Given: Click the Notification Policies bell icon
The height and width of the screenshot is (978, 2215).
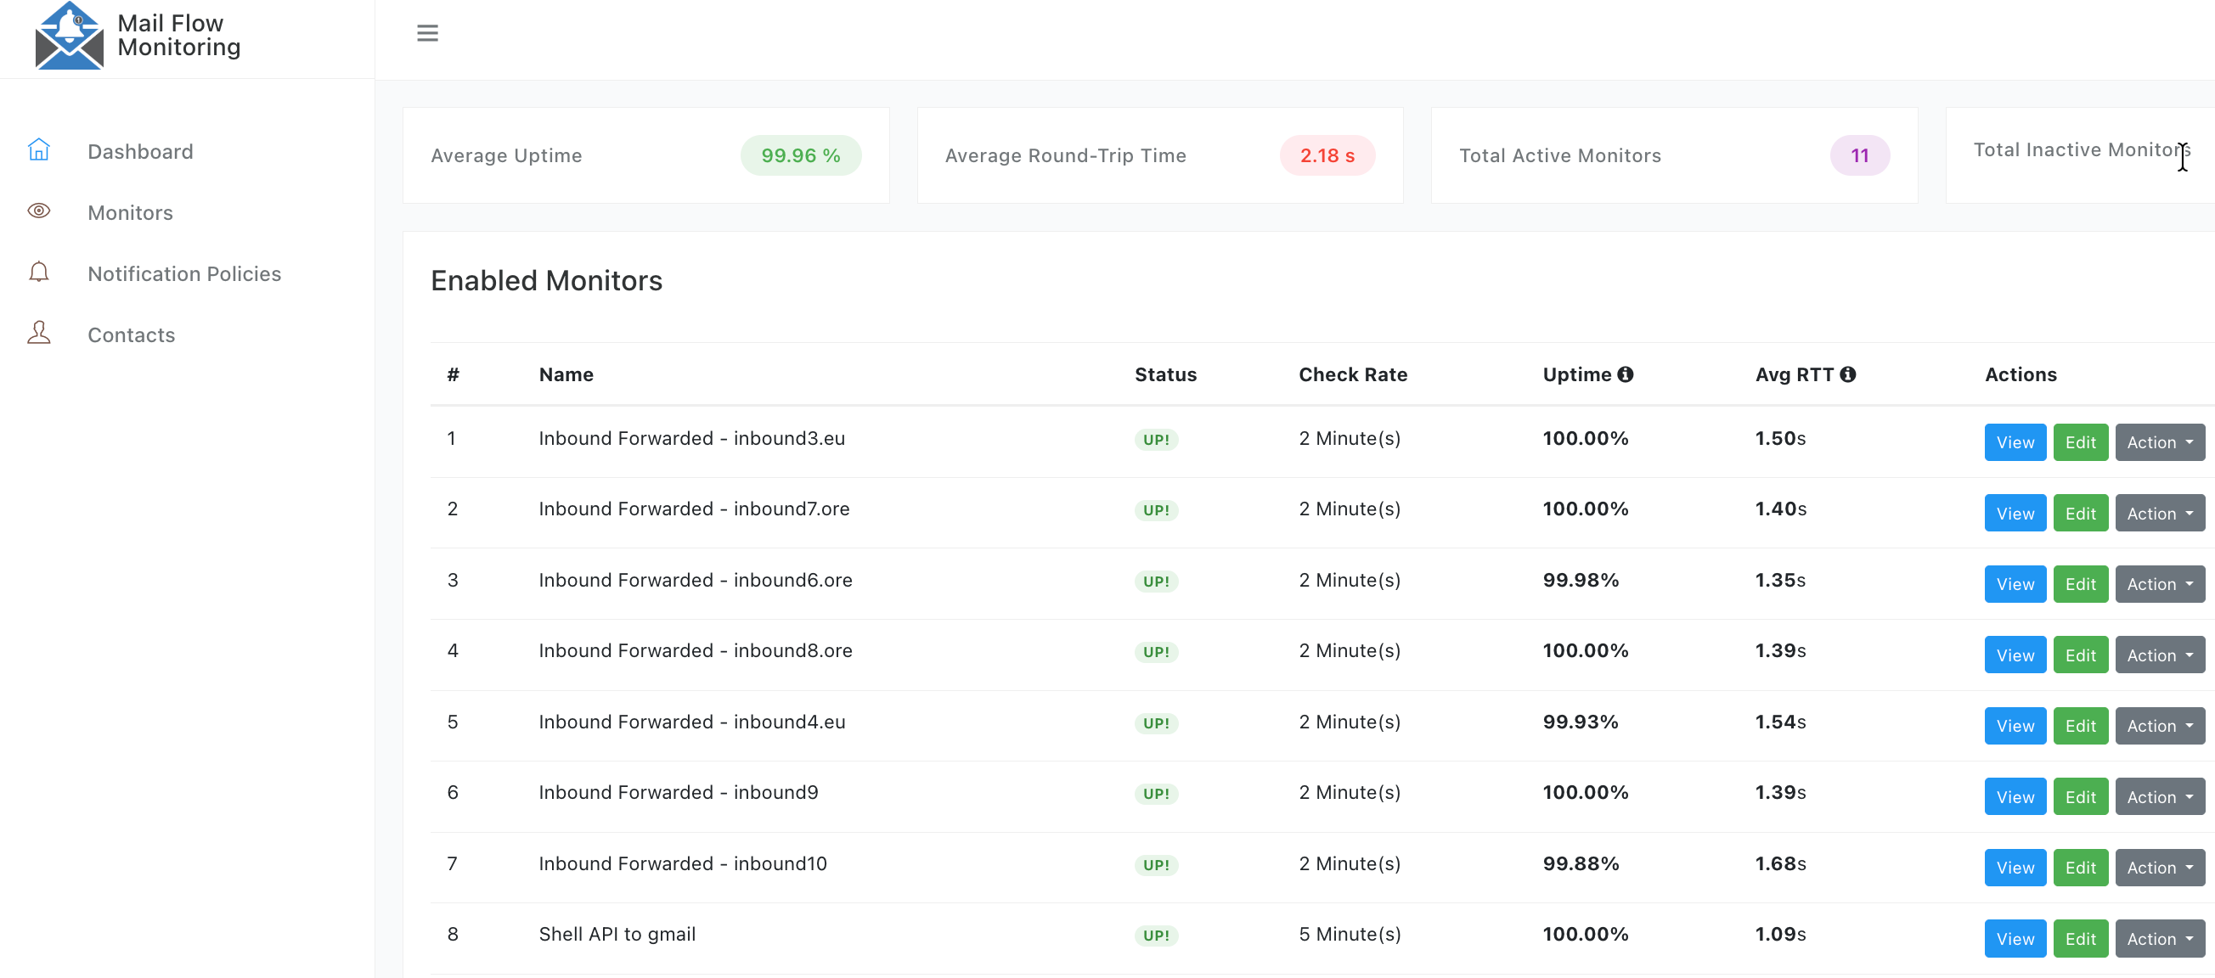Looking at the screenshot, I should 40,272.
